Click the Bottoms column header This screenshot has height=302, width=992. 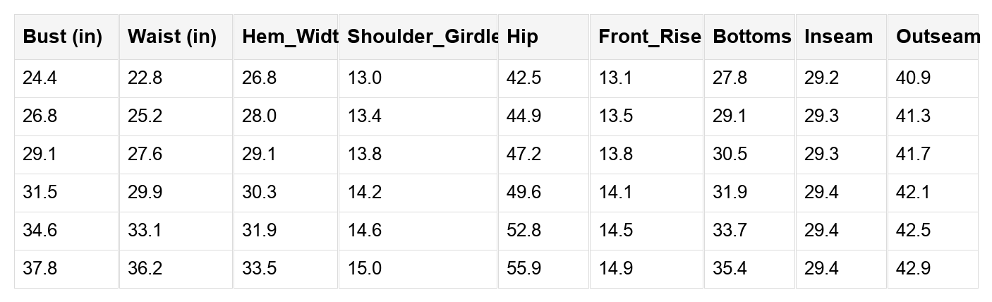749,37
